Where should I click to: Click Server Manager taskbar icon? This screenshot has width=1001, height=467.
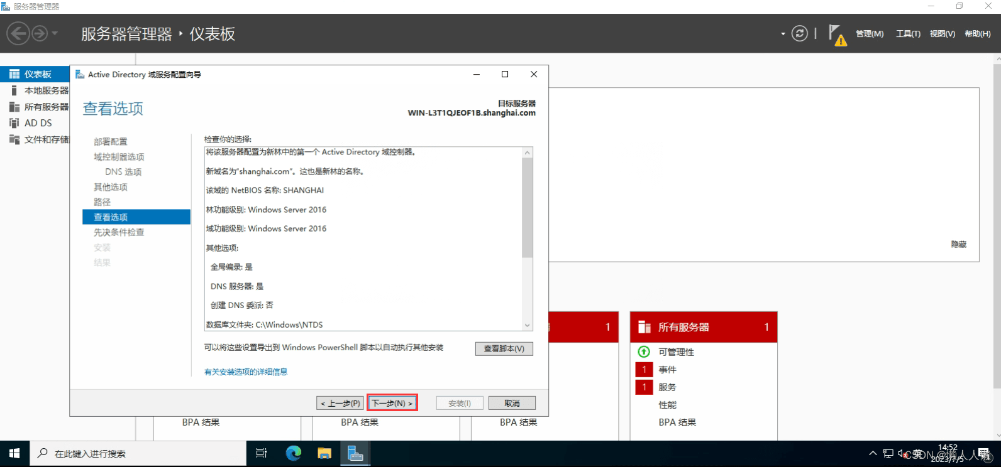(355, 453)
